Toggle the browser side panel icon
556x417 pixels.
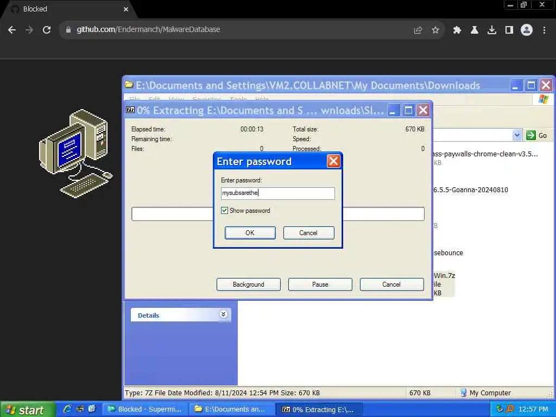point(509,30)
